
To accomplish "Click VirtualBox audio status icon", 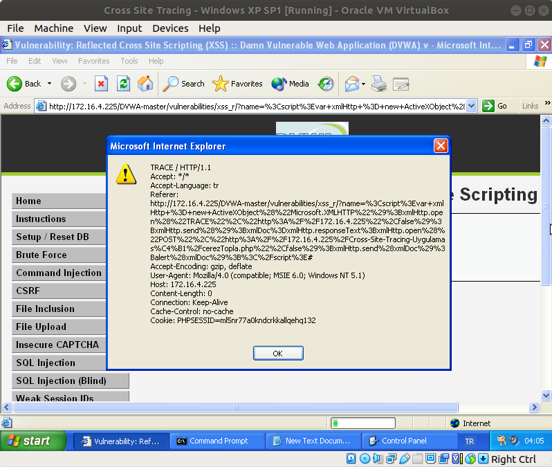I will click(378, 459).
